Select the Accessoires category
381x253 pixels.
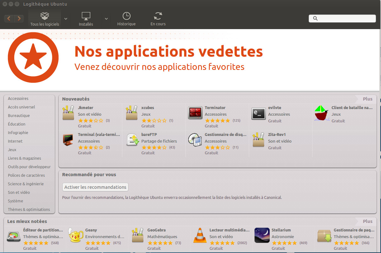click(x=18, y=99)
